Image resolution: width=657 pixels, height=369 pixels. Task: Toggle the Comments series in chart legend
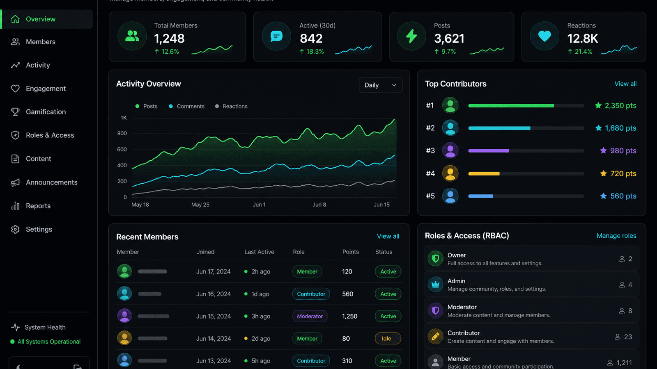[x=186, y=106]
